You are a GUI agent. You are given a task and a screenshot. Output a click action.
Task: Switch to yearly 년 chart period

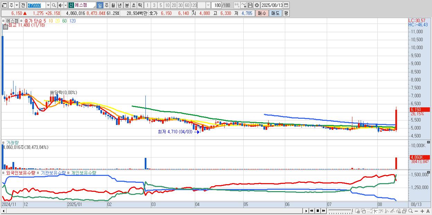tap(119, 5)
